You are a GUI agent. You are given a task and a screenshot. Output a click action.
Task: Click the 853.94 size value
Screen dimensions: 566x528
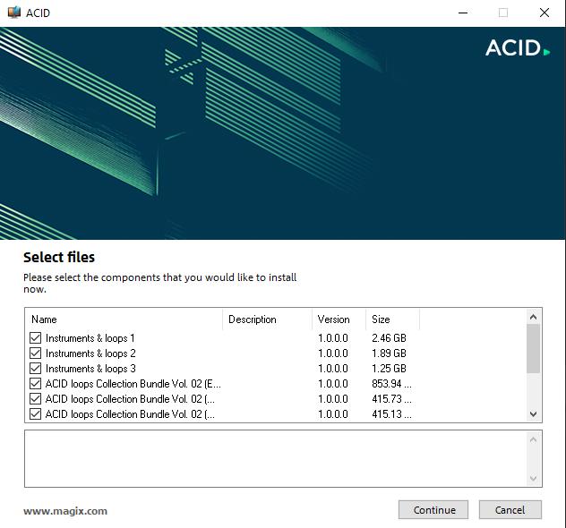click(x=391, y=383)
